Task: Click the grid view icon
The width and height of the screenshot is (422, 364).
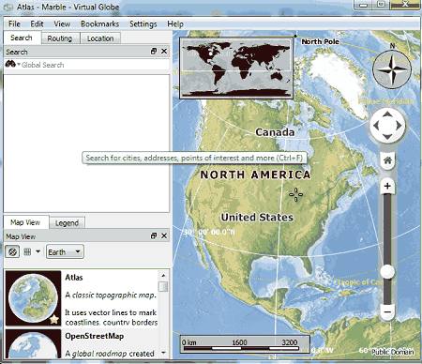Action: pos(27,251)
